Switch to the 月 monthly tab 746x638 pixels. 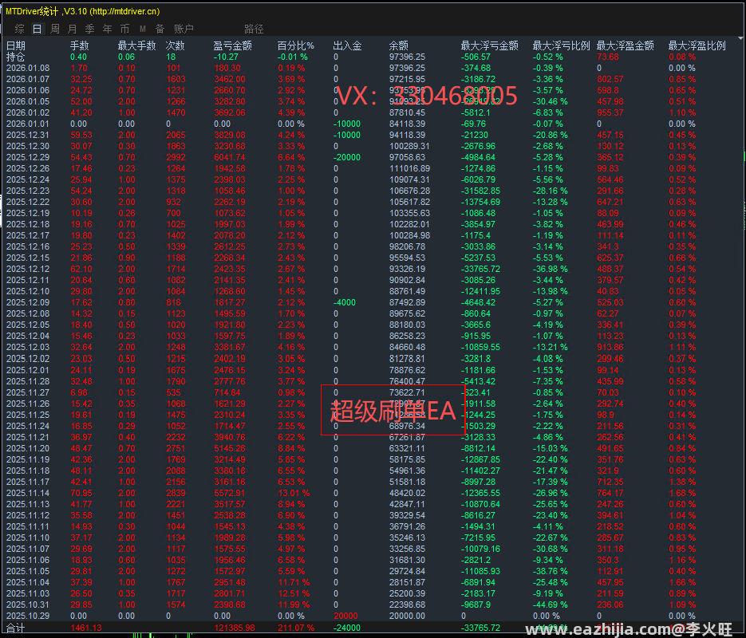(73, 29)
